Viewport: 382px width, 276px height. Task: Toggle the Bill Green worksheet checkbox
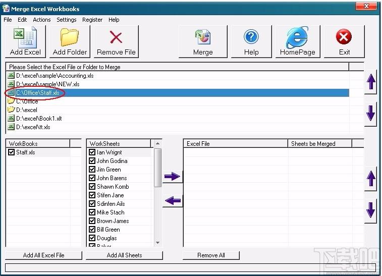point(92,230)
